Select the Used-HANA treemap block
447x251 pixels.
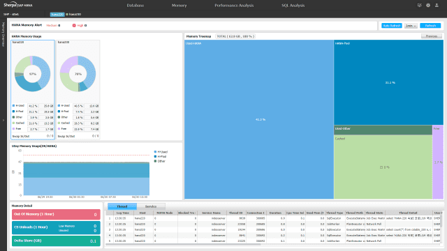pos(259,119)
